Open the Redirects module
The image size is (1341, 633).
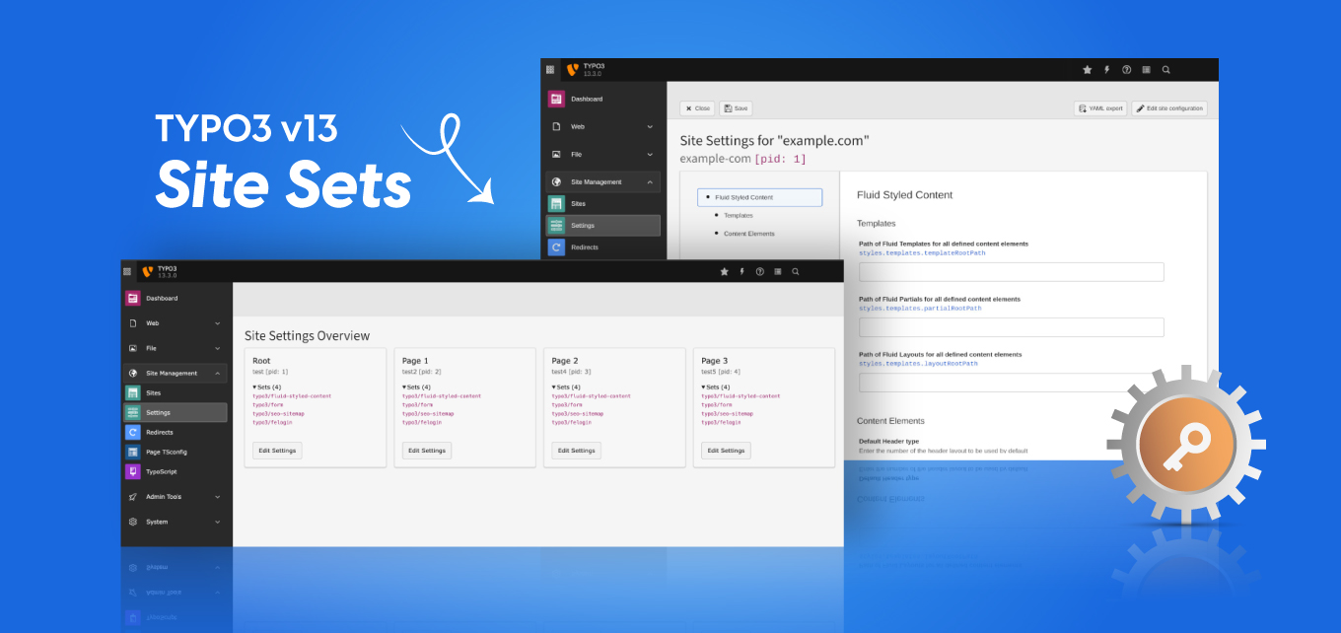(162, 432)
